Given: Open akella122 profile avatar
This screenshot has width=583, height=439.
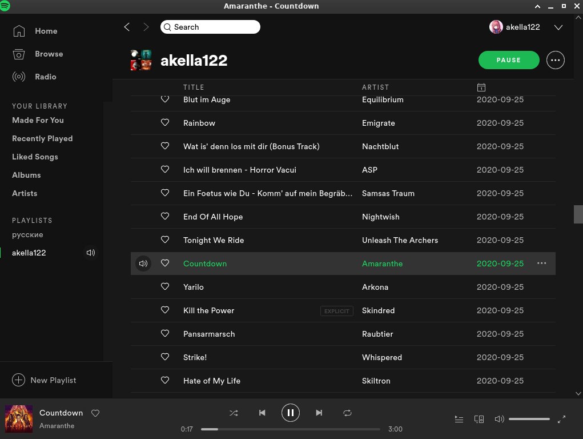Looking at the screenshot, I should pos(496,27).
